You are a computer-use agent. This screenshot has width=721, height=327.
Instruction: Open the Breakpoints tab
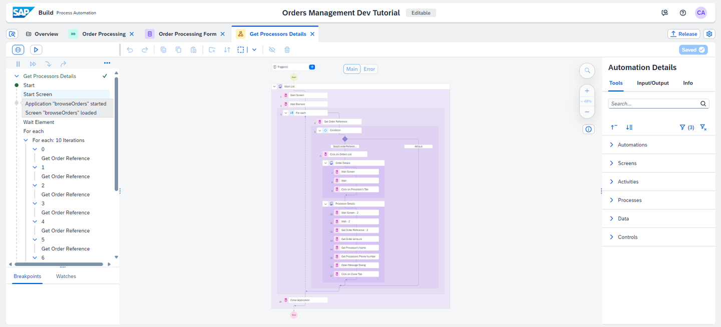click(28, 276)
